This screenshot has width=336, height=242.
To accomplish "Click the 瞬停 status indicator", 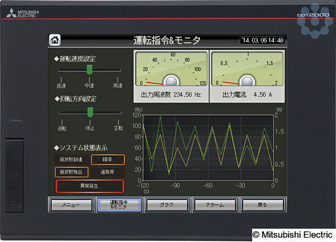I will coord(108,160).
